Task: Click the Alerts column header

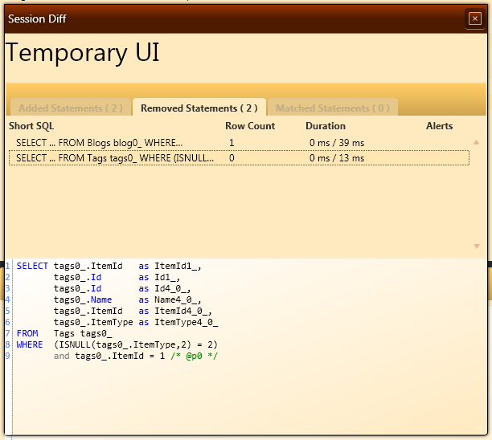Action: [x=439, y=126]
